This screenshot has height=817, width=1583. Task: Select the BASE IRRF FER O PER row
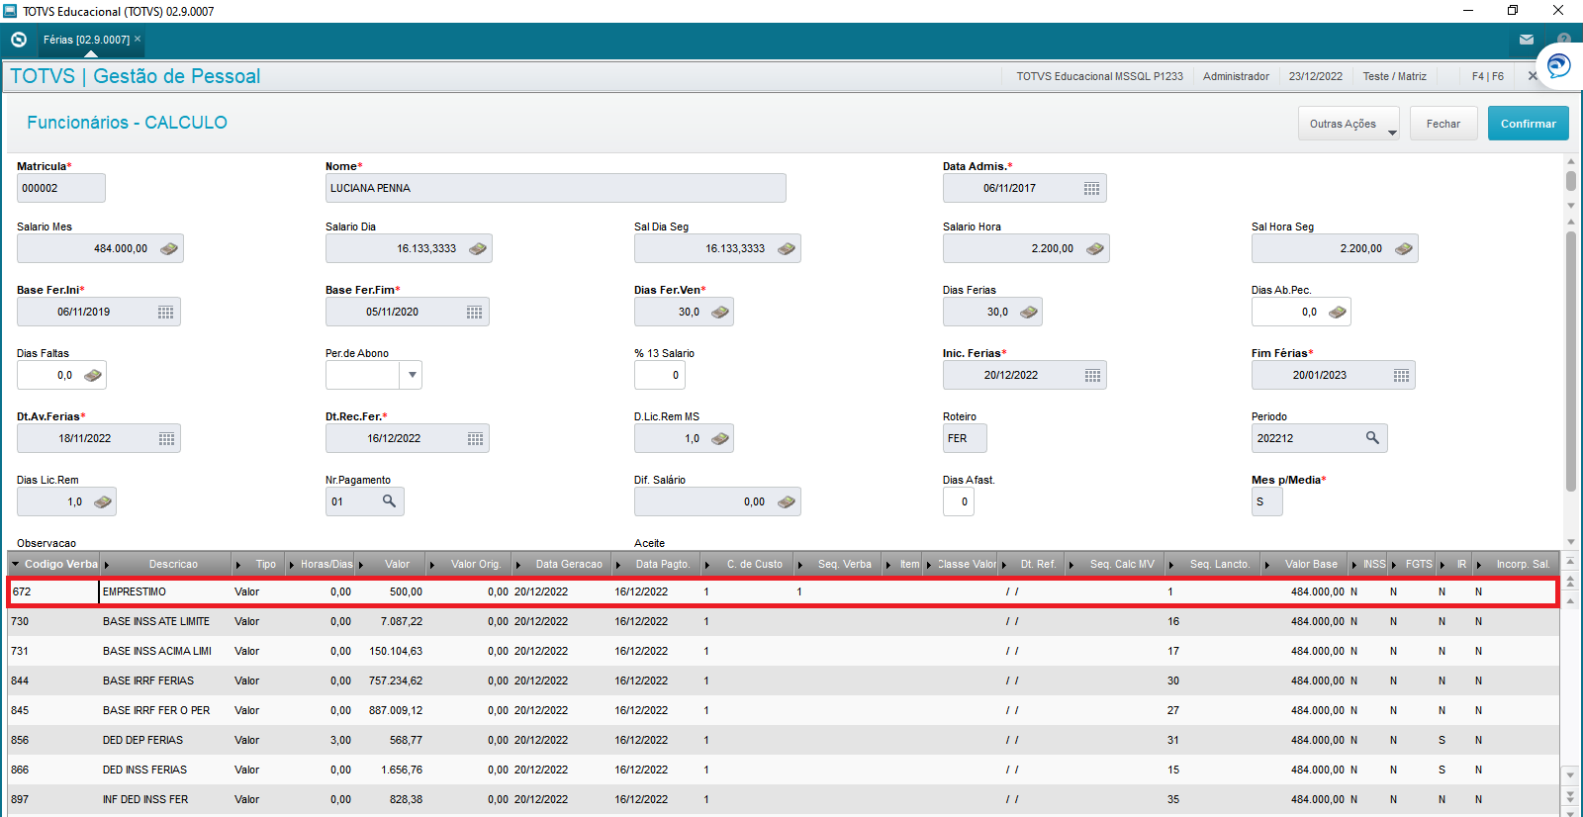tap(783, 710)
